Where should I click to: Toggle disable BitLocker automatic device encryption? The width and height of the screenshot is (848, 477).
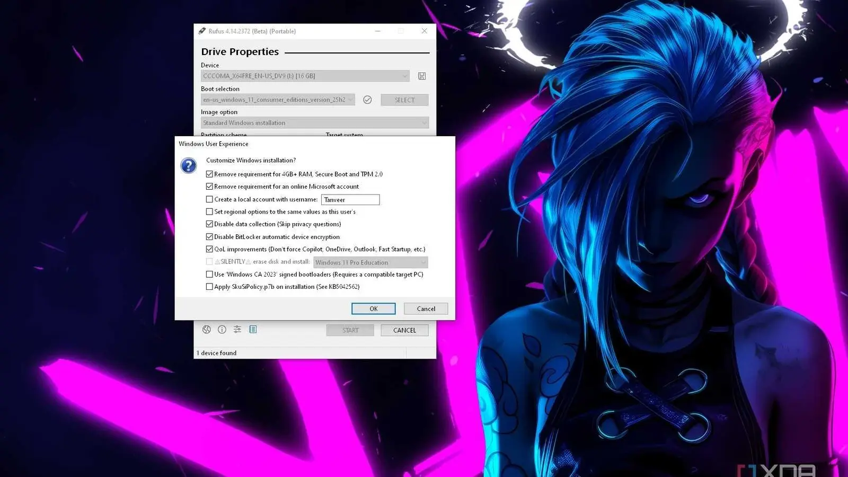pos(209,237)
